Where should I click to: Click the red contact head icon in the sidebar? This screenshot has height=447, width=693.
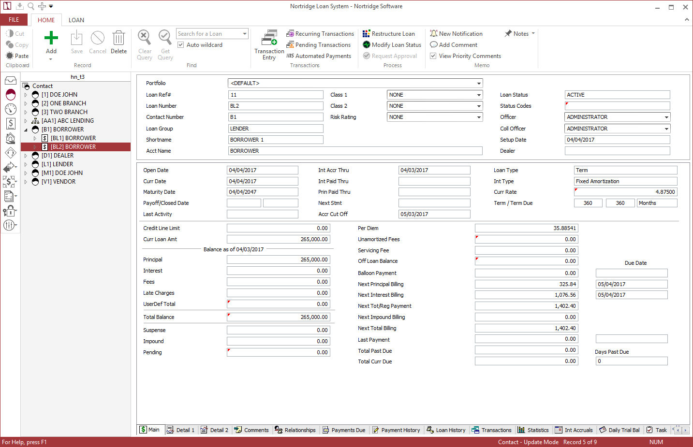click(x=11, y=95)
